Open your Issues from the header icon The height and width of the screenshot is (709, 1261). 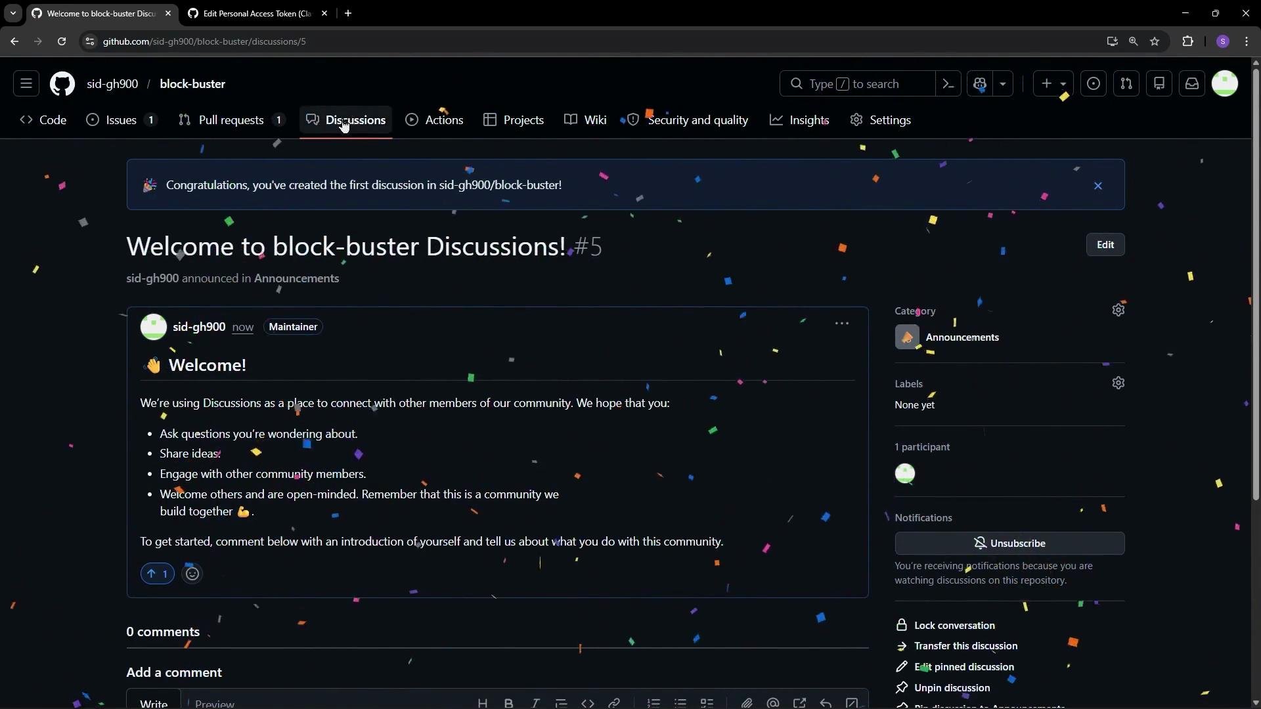tap(1094, 84)
